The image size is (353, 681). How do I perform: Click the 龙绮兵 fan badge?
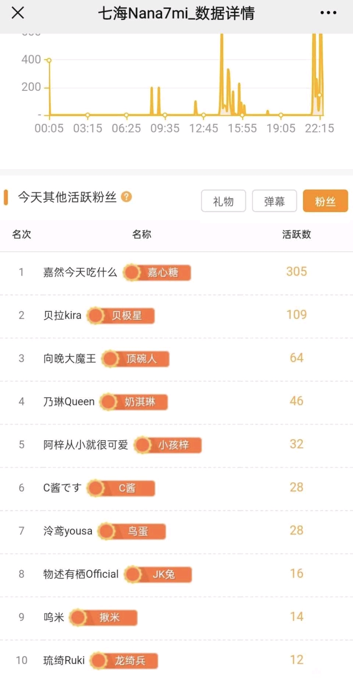pos(125,660)
